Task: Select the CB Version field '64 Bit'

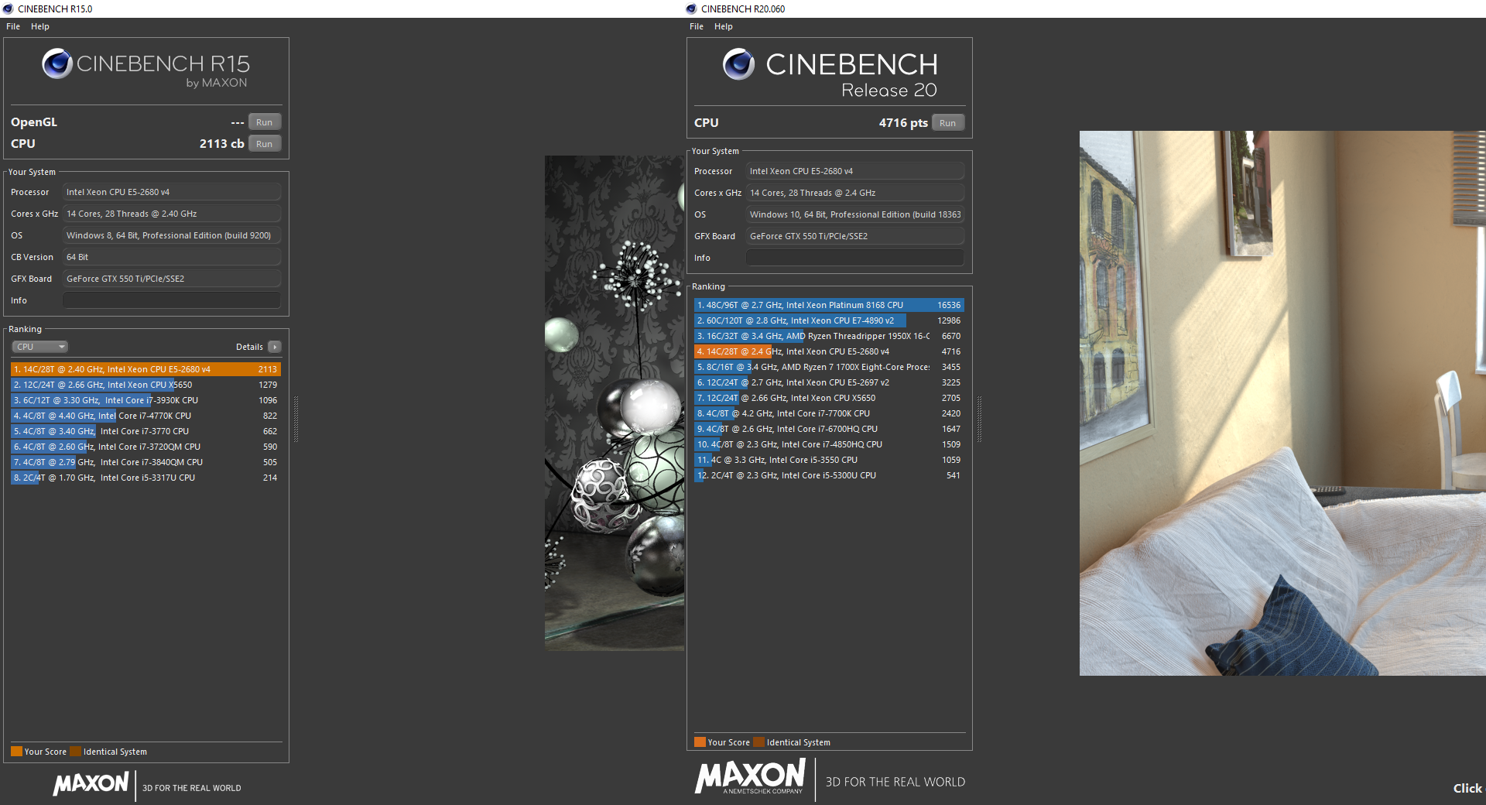Action: [172, 257]
